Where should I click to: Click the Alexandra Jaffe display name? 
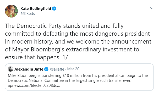(29, 69)
